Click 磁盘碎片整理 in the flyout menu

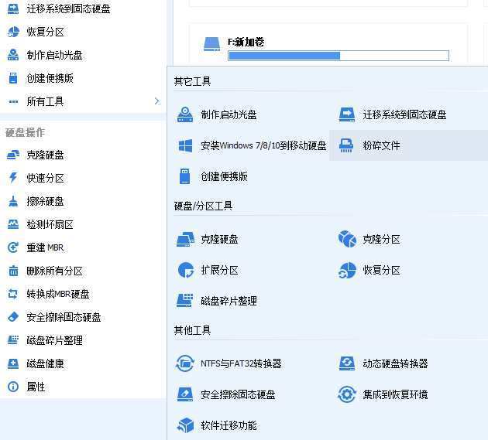coord(229,301)
